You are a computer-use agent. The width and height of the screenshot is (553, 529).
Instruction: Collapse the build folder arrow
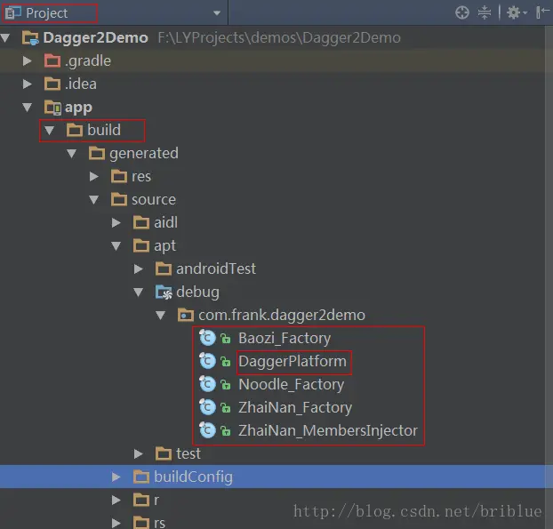[x=50, y=130]
